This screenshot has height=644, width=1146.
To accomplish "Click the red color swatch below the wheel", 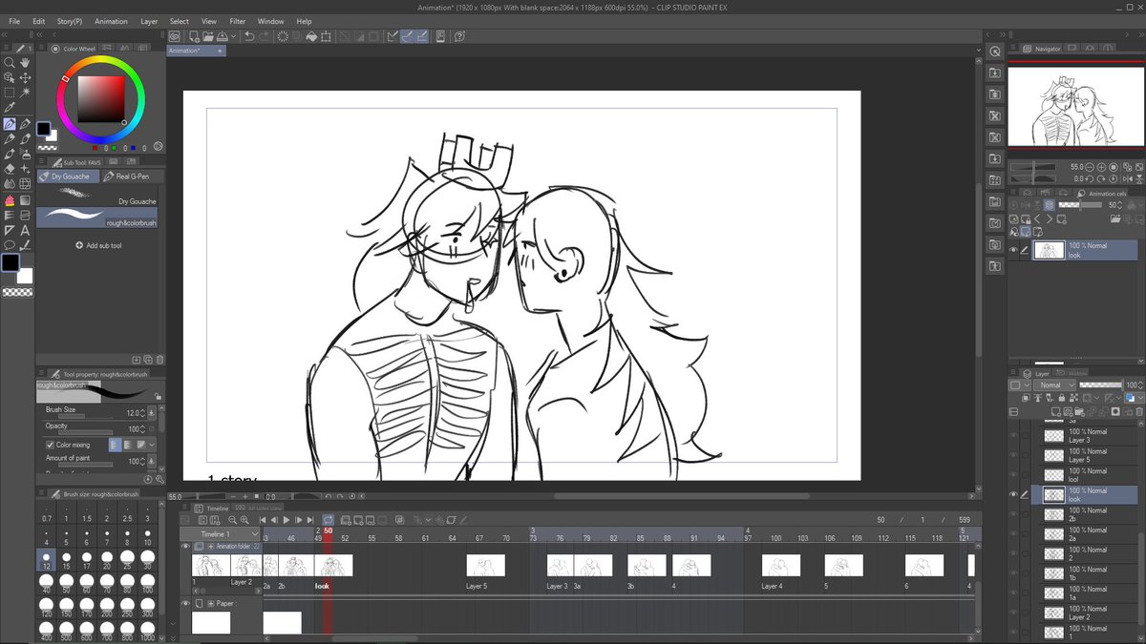I will pos(95,147).
